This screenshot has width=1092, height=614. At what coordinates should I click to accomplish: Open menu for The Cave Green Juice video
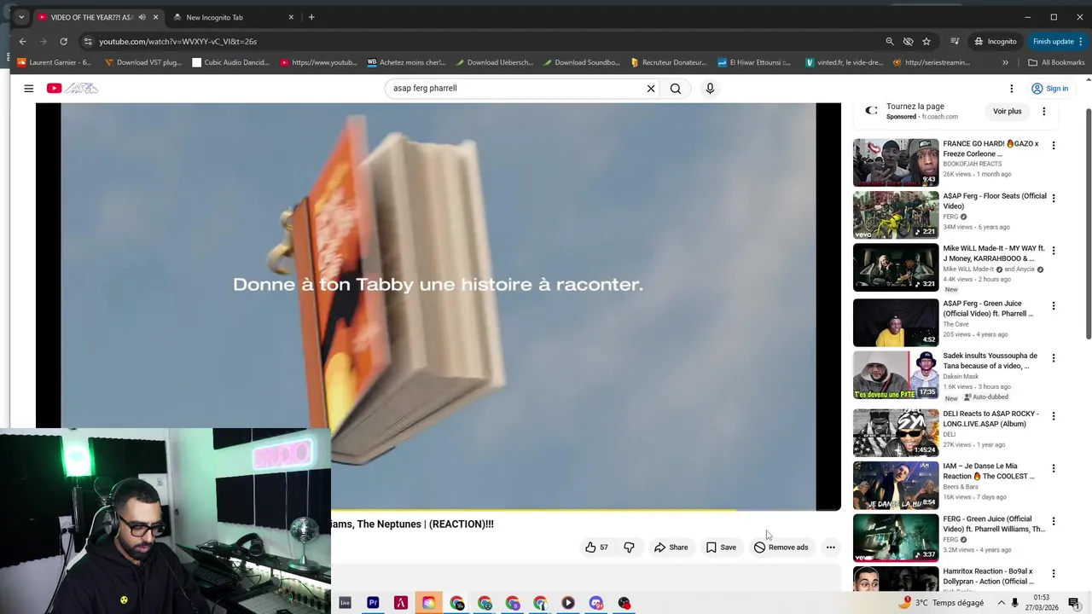[1054, 305]
